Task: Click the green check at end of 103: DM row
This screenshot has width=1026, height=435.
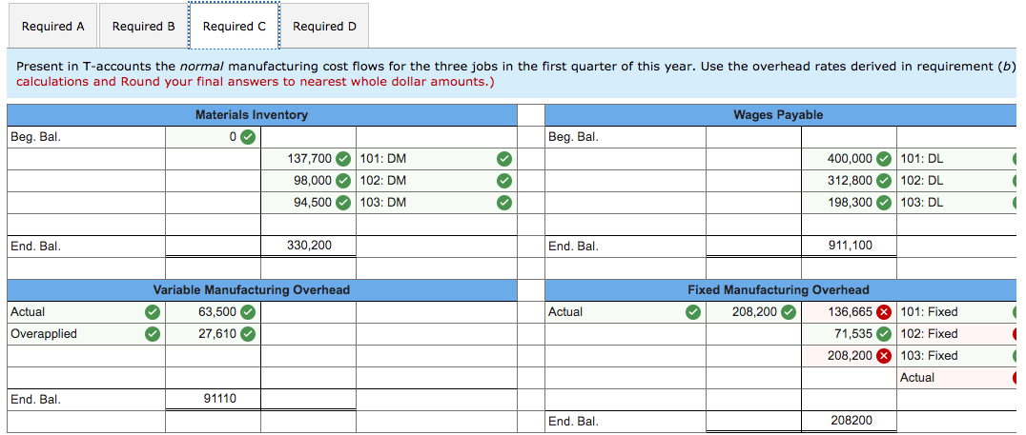Action: click(x=503, y=203)
